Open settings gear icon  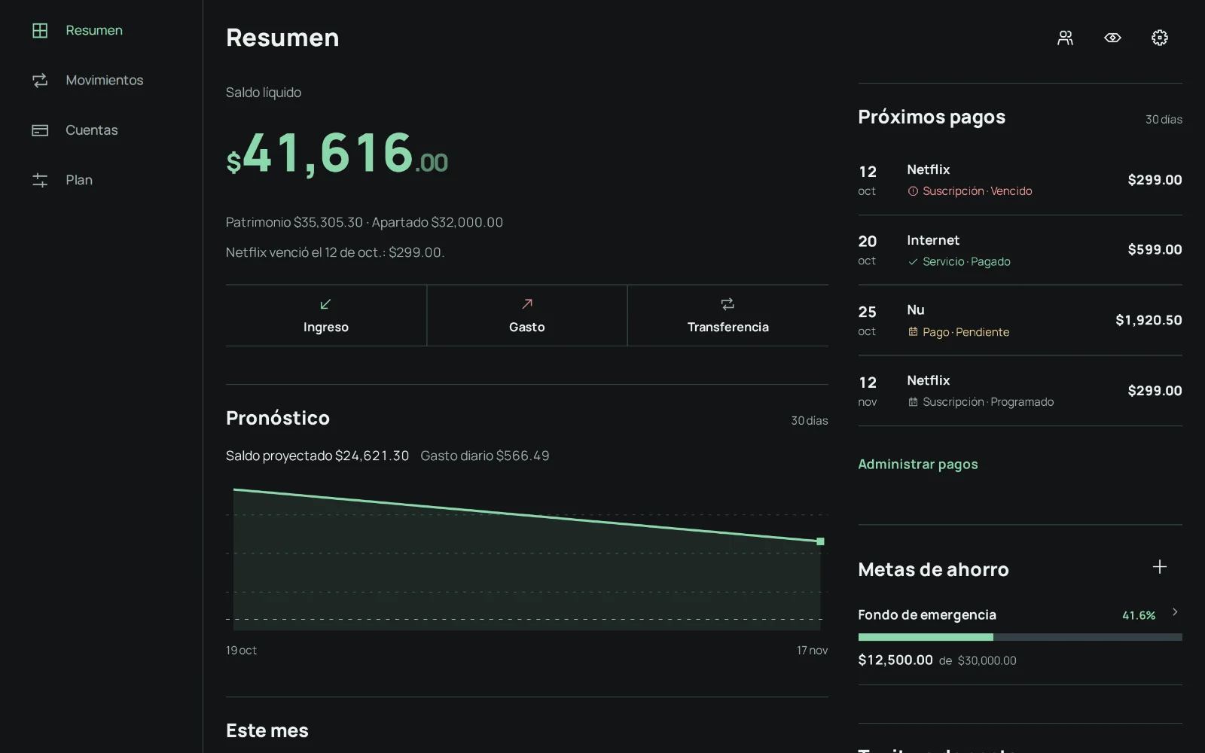coord(1160,38)
